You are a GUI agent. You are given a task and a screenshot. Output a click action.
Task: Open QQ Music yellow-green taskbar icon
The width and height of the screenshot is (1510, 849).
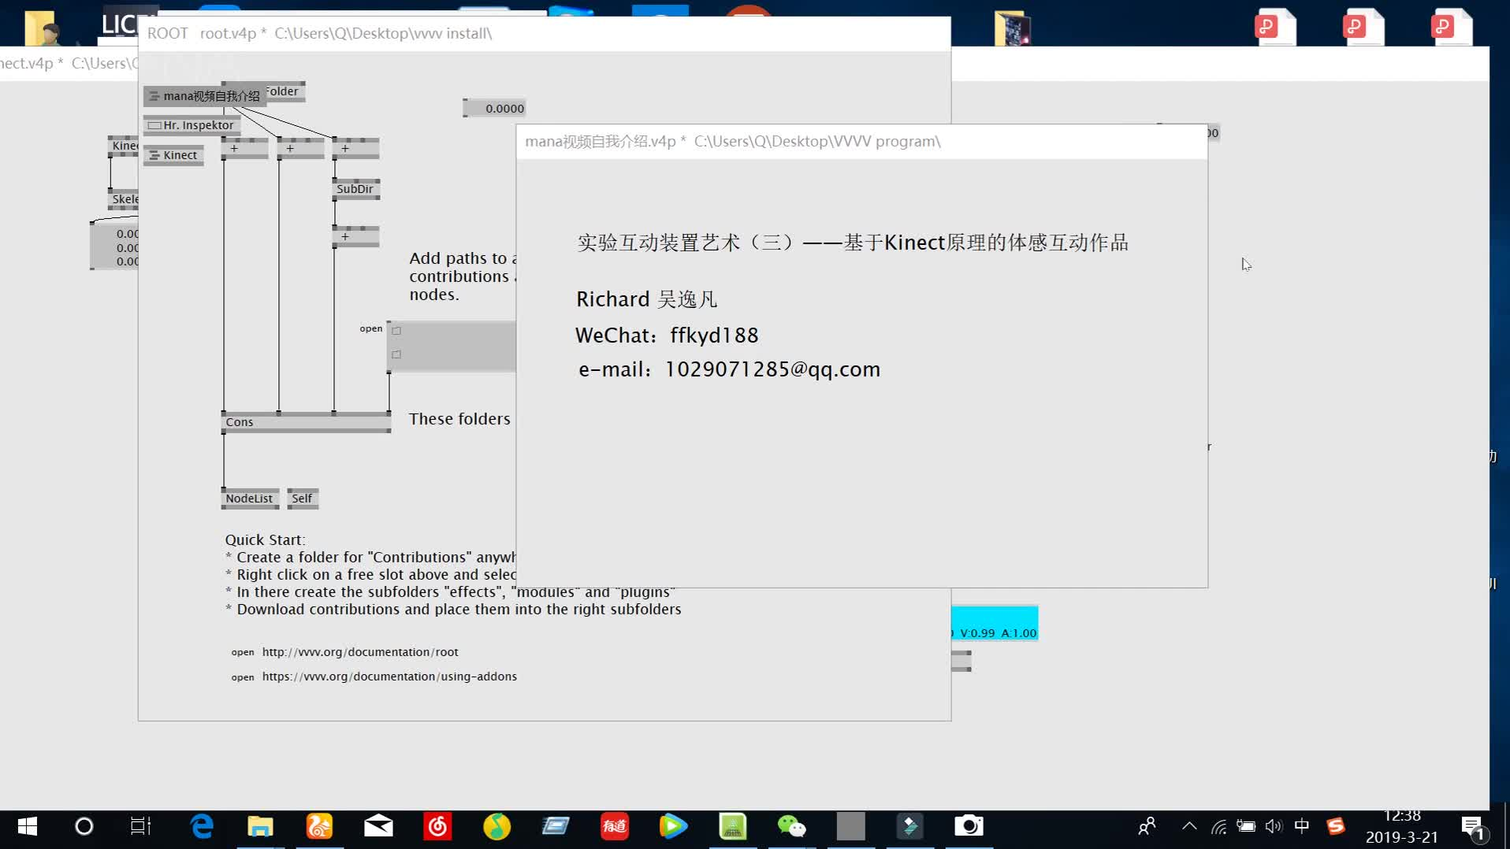[497, 826]
